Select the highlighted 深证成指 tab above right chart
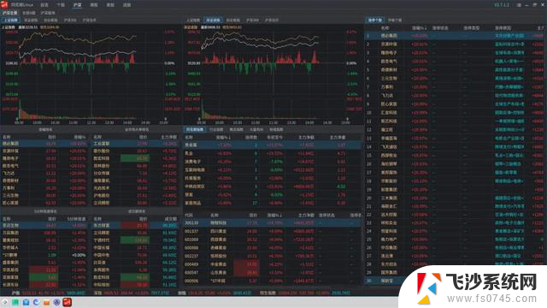Viewport: 547px width, 308px height. click(213, 21)
